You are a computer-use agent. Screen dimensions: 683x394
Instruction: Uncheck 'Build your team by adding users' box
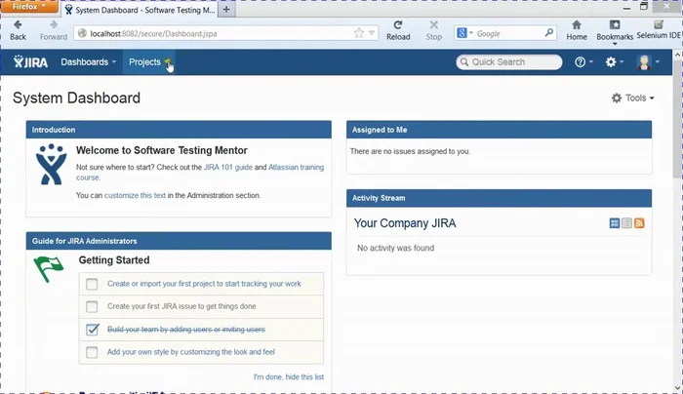point(92,330)
